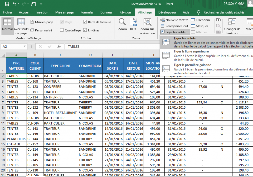Enable the Quadrillage checkbox
Image resolution: width=253 pixels, height=177 pixels.
pyautogui.click(x=62, y=30)
